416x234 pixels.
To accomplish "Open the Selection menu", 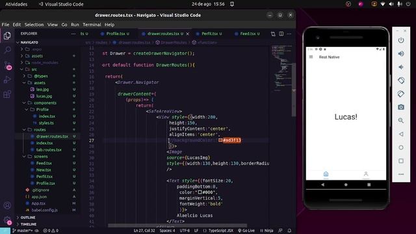I will click(x=34, y=25).
